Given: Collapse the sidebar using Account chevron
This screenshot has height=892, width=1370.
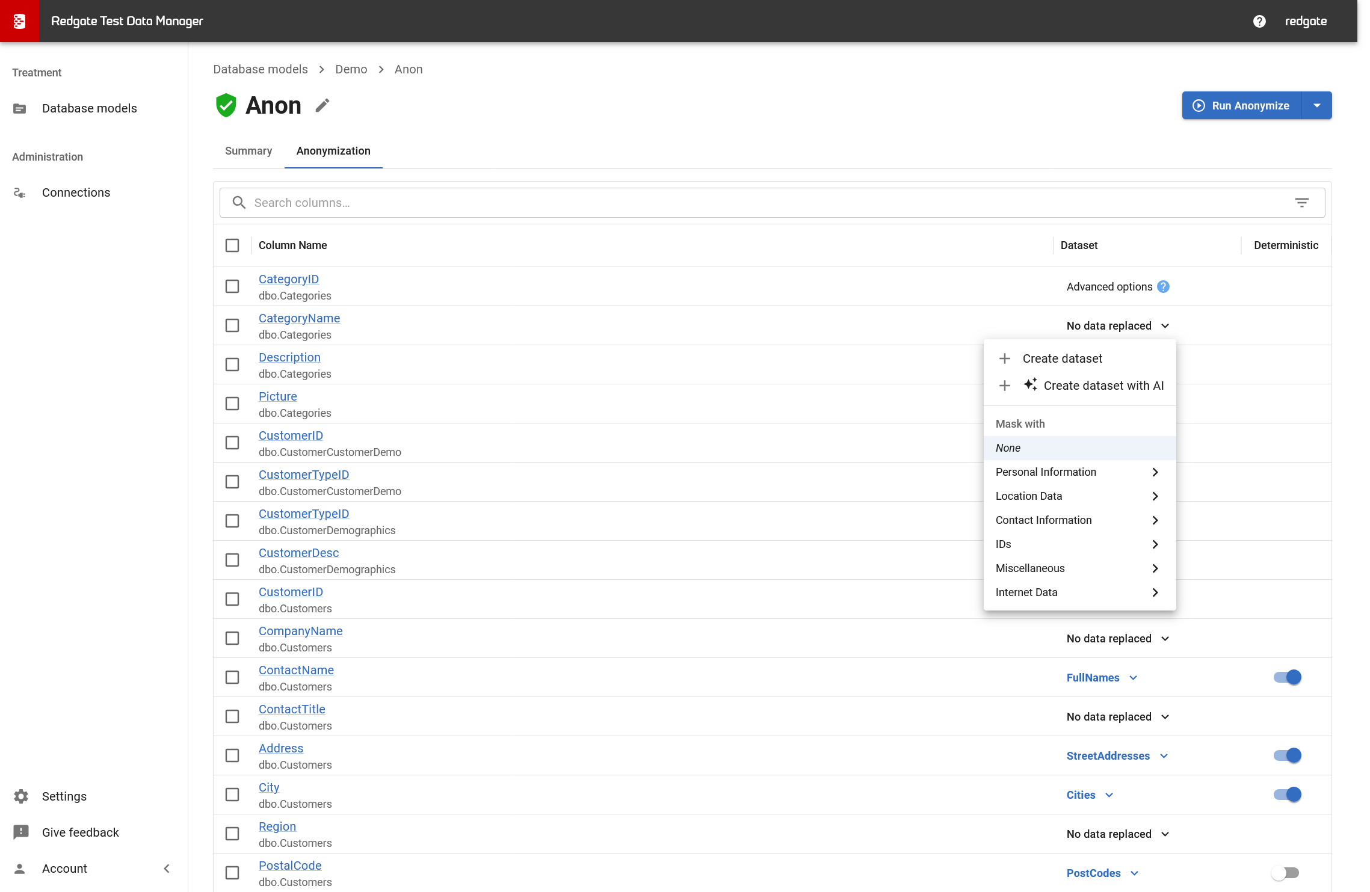Looking at the screenshot, I should 167,869.
